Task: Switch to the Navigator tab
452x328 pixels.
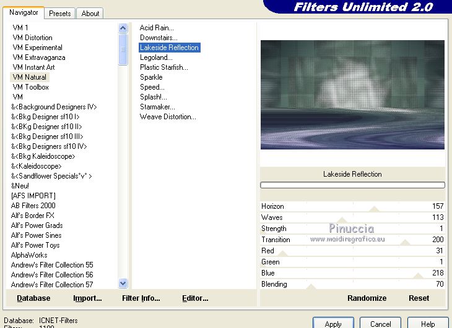Action: pyautogui.click(x=24, y=12)
